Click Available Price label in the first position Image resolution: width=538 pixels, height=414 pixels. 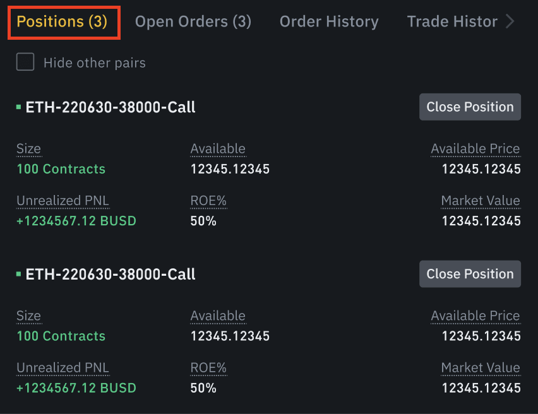pyautogui.click(x=475, y=150)
